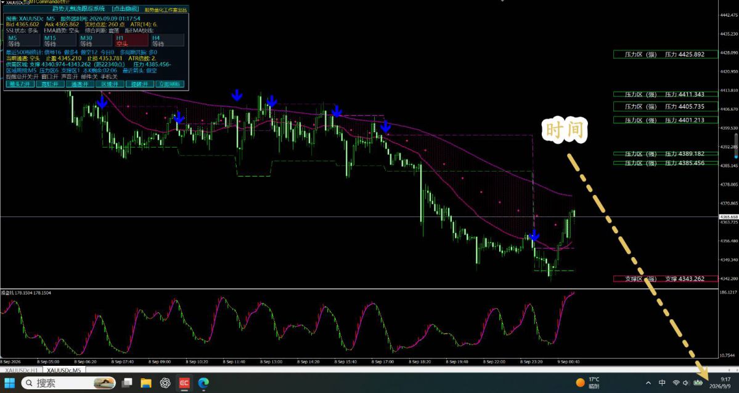Image resolution: width=739 pixels, height=393 pixels.
Task: Switch to the XAUUSDc,H1 chart tab
Action: [21, 370]
